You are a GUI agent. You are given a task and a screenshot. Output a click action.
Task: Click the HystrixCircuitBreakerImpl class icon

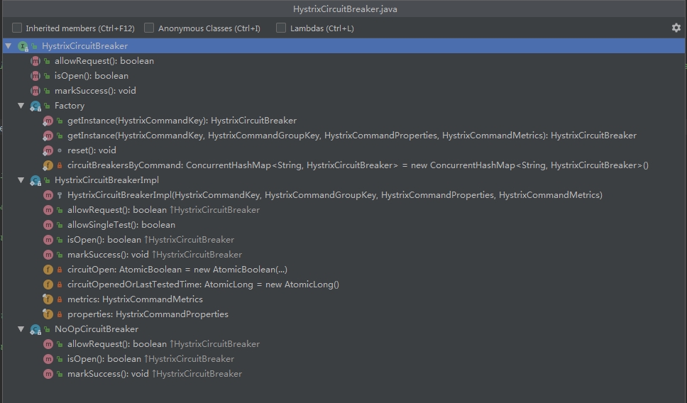[35, 180]
